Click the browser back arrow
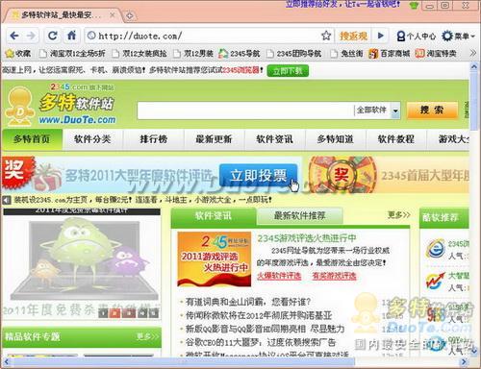 point(14,36)
